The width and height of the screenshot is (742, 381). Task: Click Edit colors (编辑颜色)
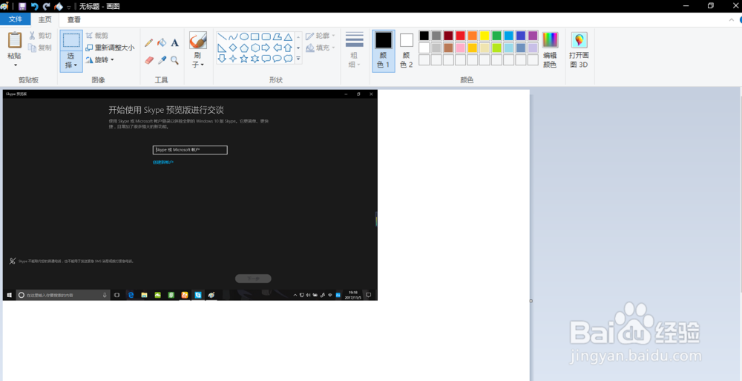[x=550, y=51]
